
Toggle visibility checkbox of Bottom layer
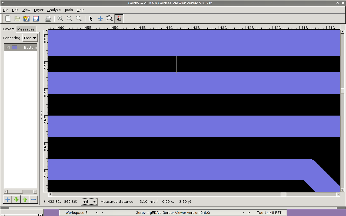(x=8, y=48)
